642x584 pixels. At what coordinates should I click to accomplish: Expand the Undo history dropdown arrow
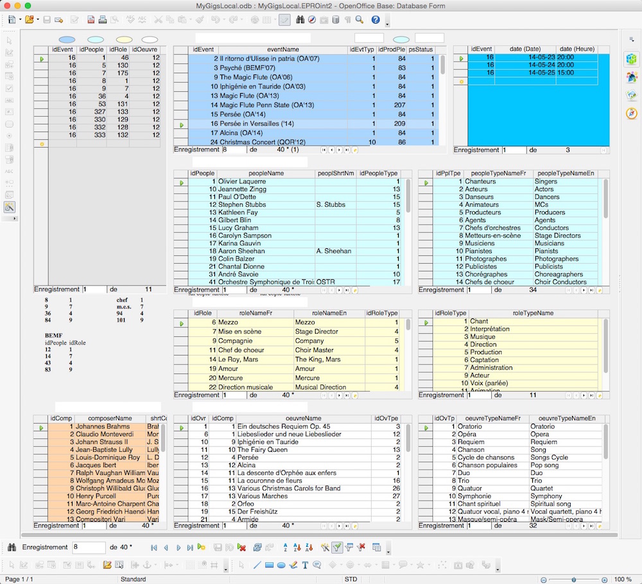point(225,20)
